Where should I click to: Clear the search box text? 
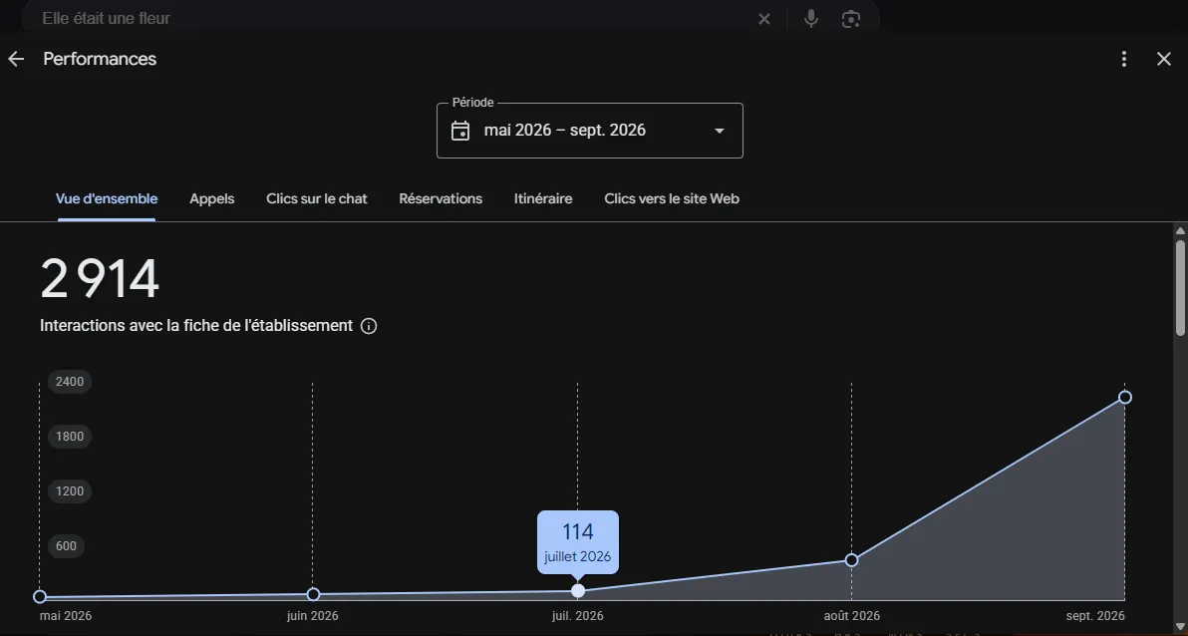coord(764,19)
